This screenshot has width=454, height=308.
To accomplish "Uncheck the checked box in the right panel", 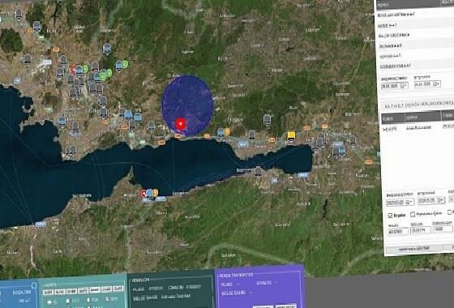I will click(x=390, y=216).
